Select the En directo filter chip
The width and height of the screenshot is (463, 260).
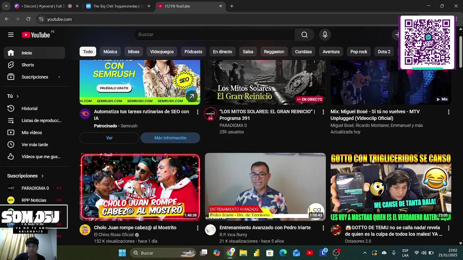click(222, 52)
